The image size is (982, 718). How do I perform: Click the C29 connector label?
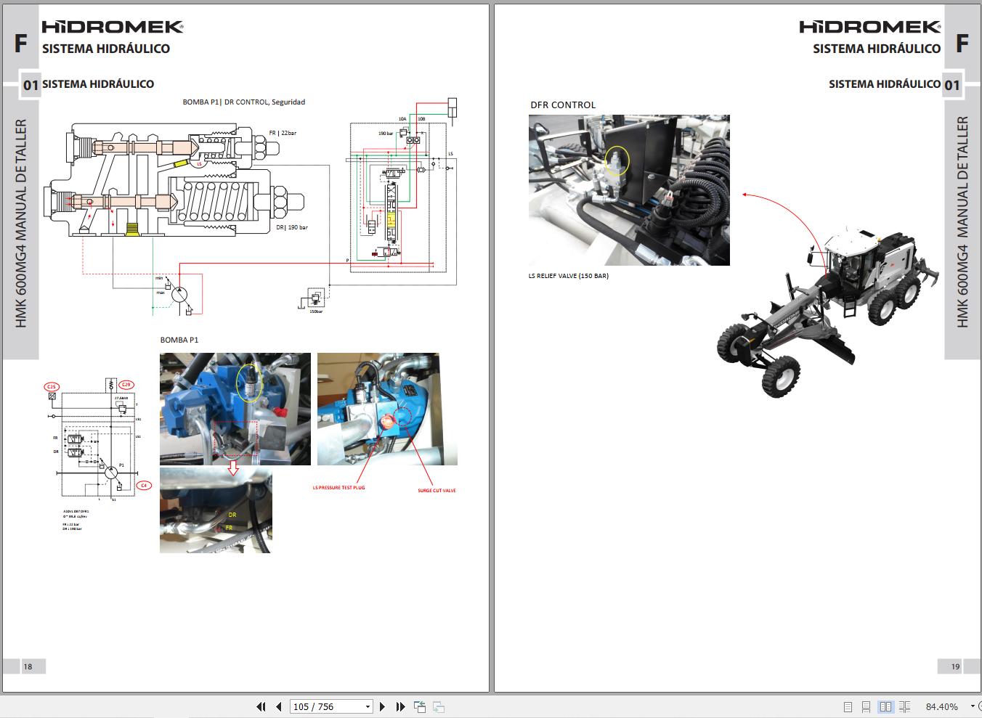(x=126, y=385)
